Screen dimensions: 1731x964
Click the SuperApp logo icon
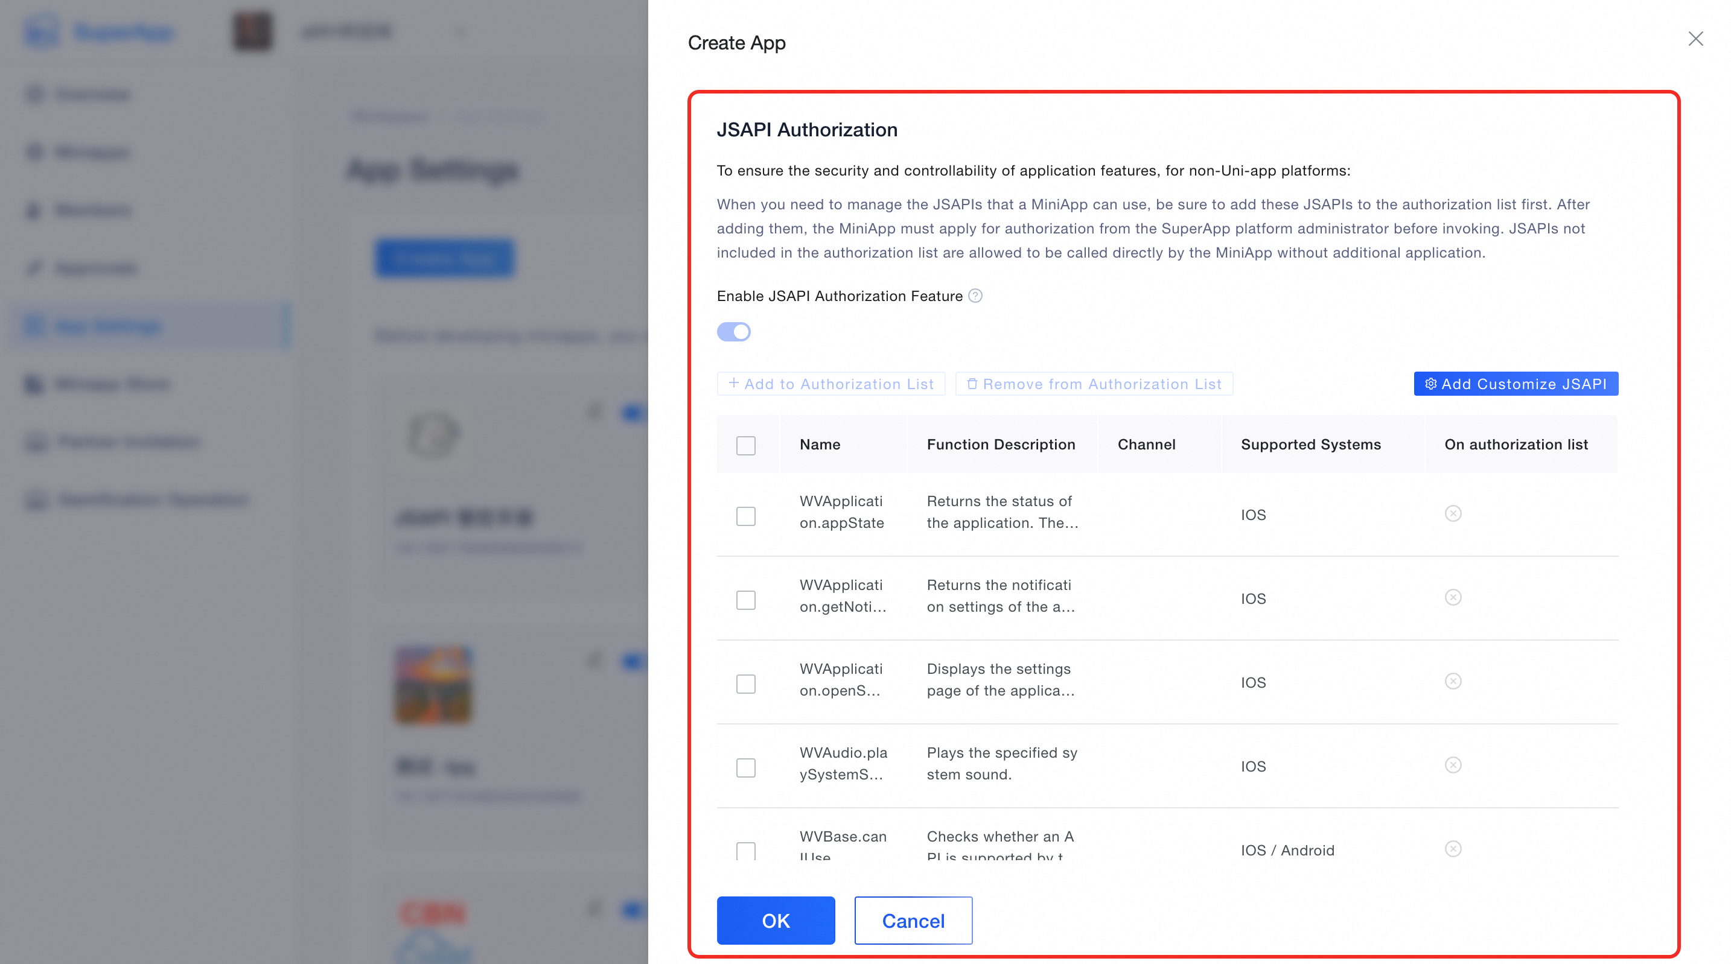click(42, 31)
